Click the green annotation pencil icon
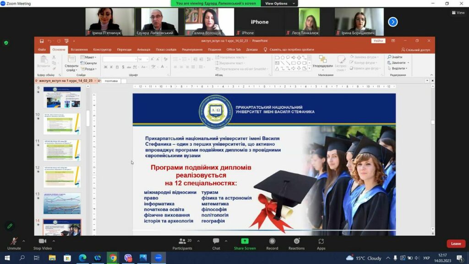 coord(9,226)
